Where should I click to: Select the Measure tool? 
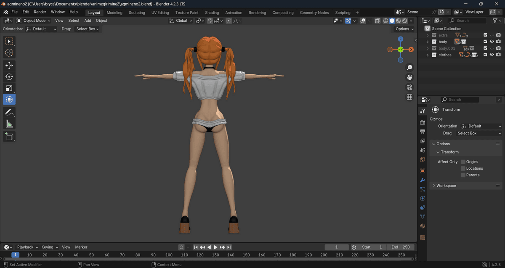click(x=9, y=123)
